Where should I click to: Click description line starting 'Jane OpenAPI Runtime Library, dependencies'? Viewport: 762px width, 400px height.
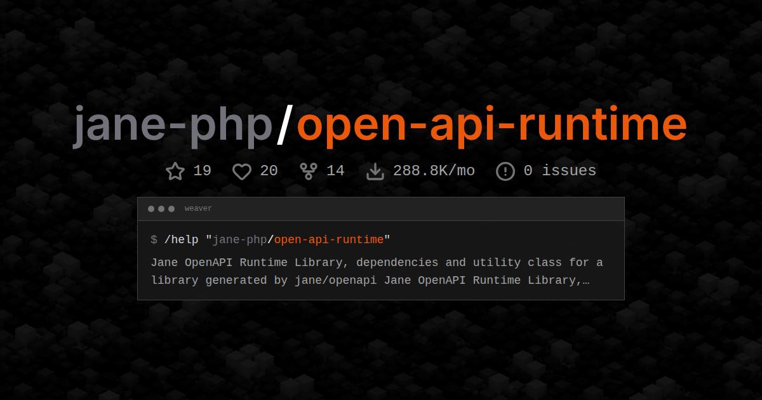(377, 262)
